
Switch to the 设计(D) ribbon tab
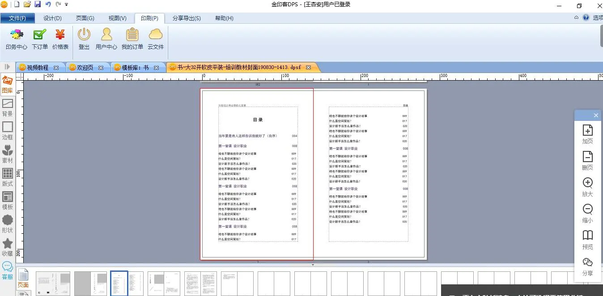[x=52, y=18]
